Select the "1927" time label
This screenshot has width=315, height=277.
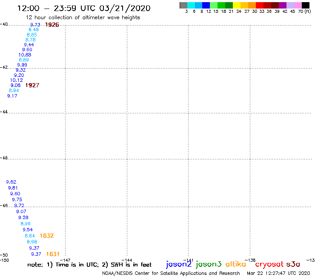(x=32, y=85)
